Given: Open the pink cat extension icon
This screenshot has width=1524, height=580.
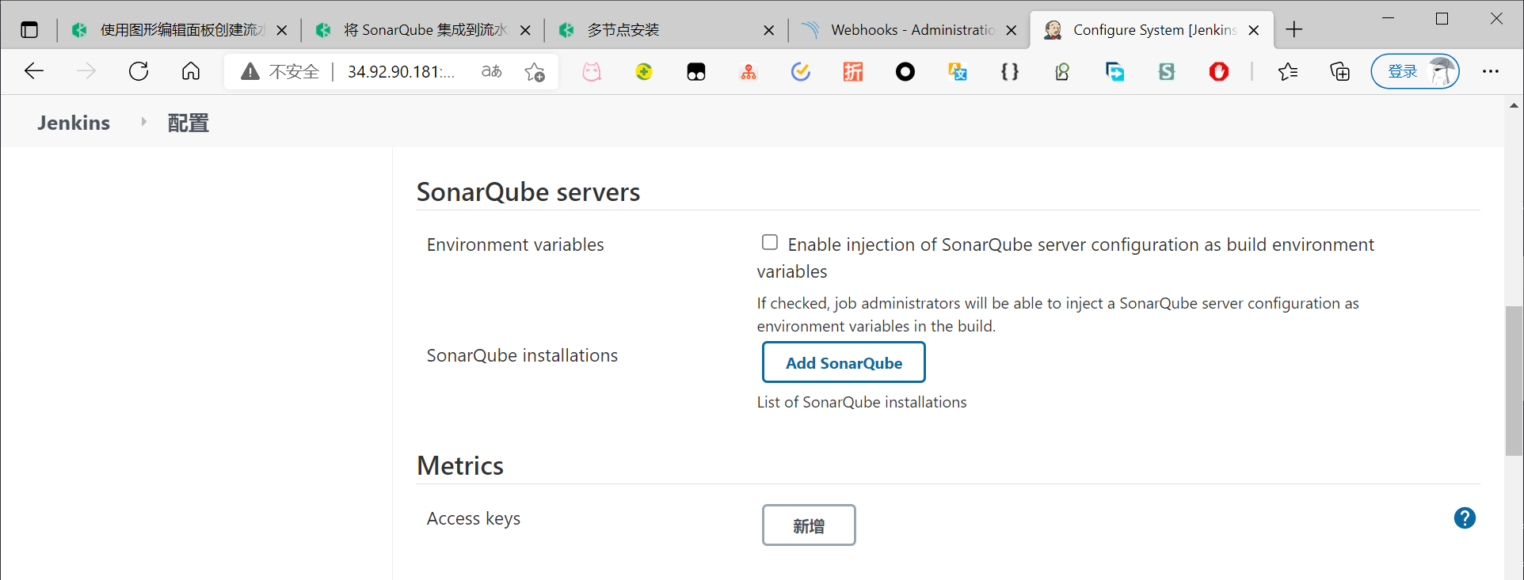Looking at the screenshot, I should click(x=592, y=72).
